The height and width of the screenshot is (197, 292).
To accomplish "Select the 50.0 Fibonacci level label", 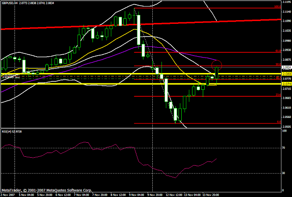I will 278,65.
